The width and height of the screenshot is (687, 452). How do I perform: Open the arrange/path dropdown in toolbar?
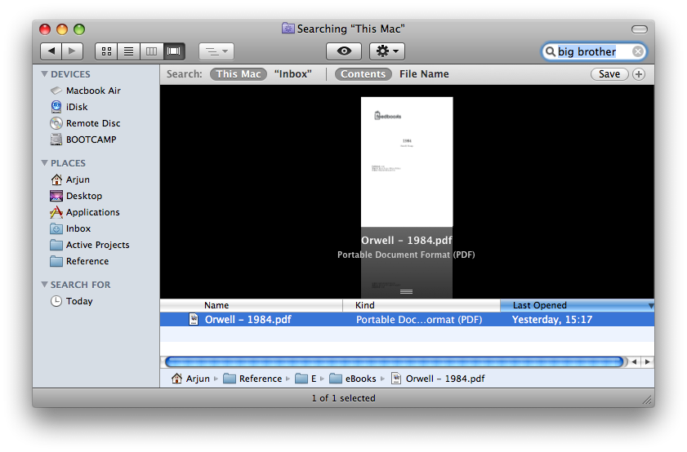[x=216, y=51]
